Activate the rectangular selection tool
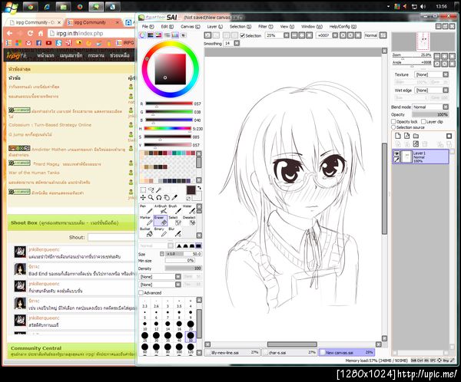 tap(143, 189)
